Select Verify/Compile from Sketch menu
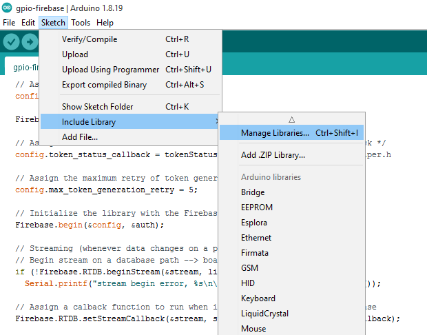Viewport: 427px width, 335px height. [89, 39]
